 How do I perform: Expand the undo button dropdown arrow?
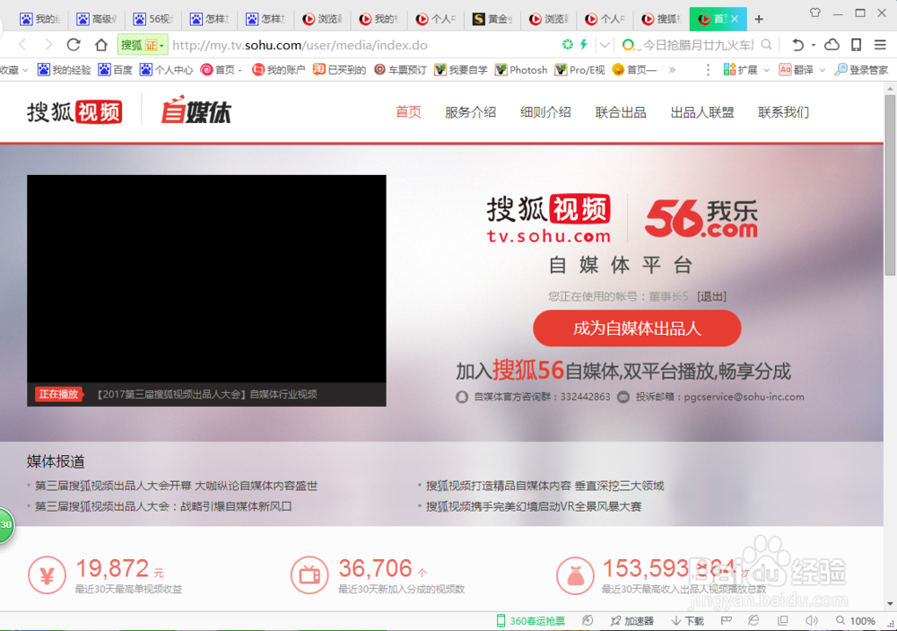click(x=813, y=45)
